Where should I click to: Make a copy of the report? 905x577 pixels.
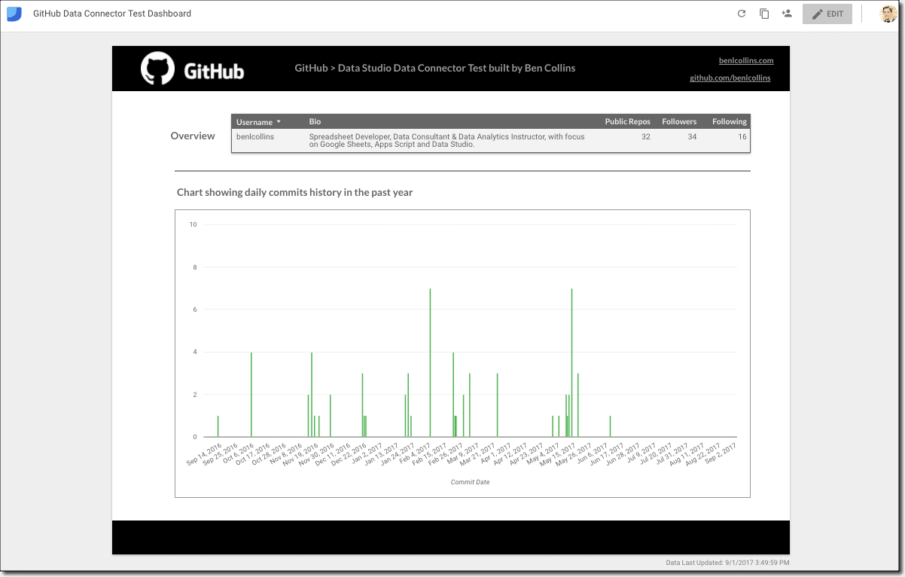point(764,14)
